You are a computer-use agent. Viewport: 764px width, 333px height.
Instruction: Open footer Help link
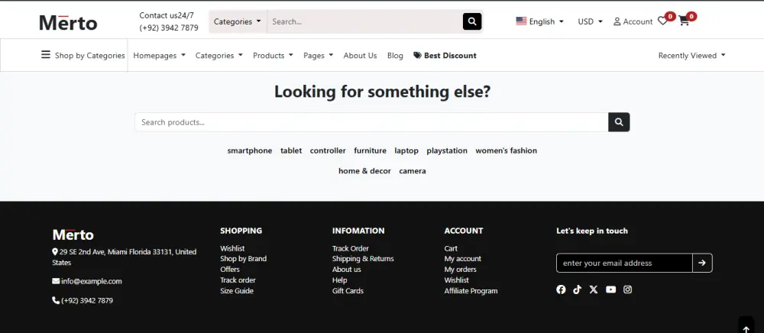click(x=340, y=280)
